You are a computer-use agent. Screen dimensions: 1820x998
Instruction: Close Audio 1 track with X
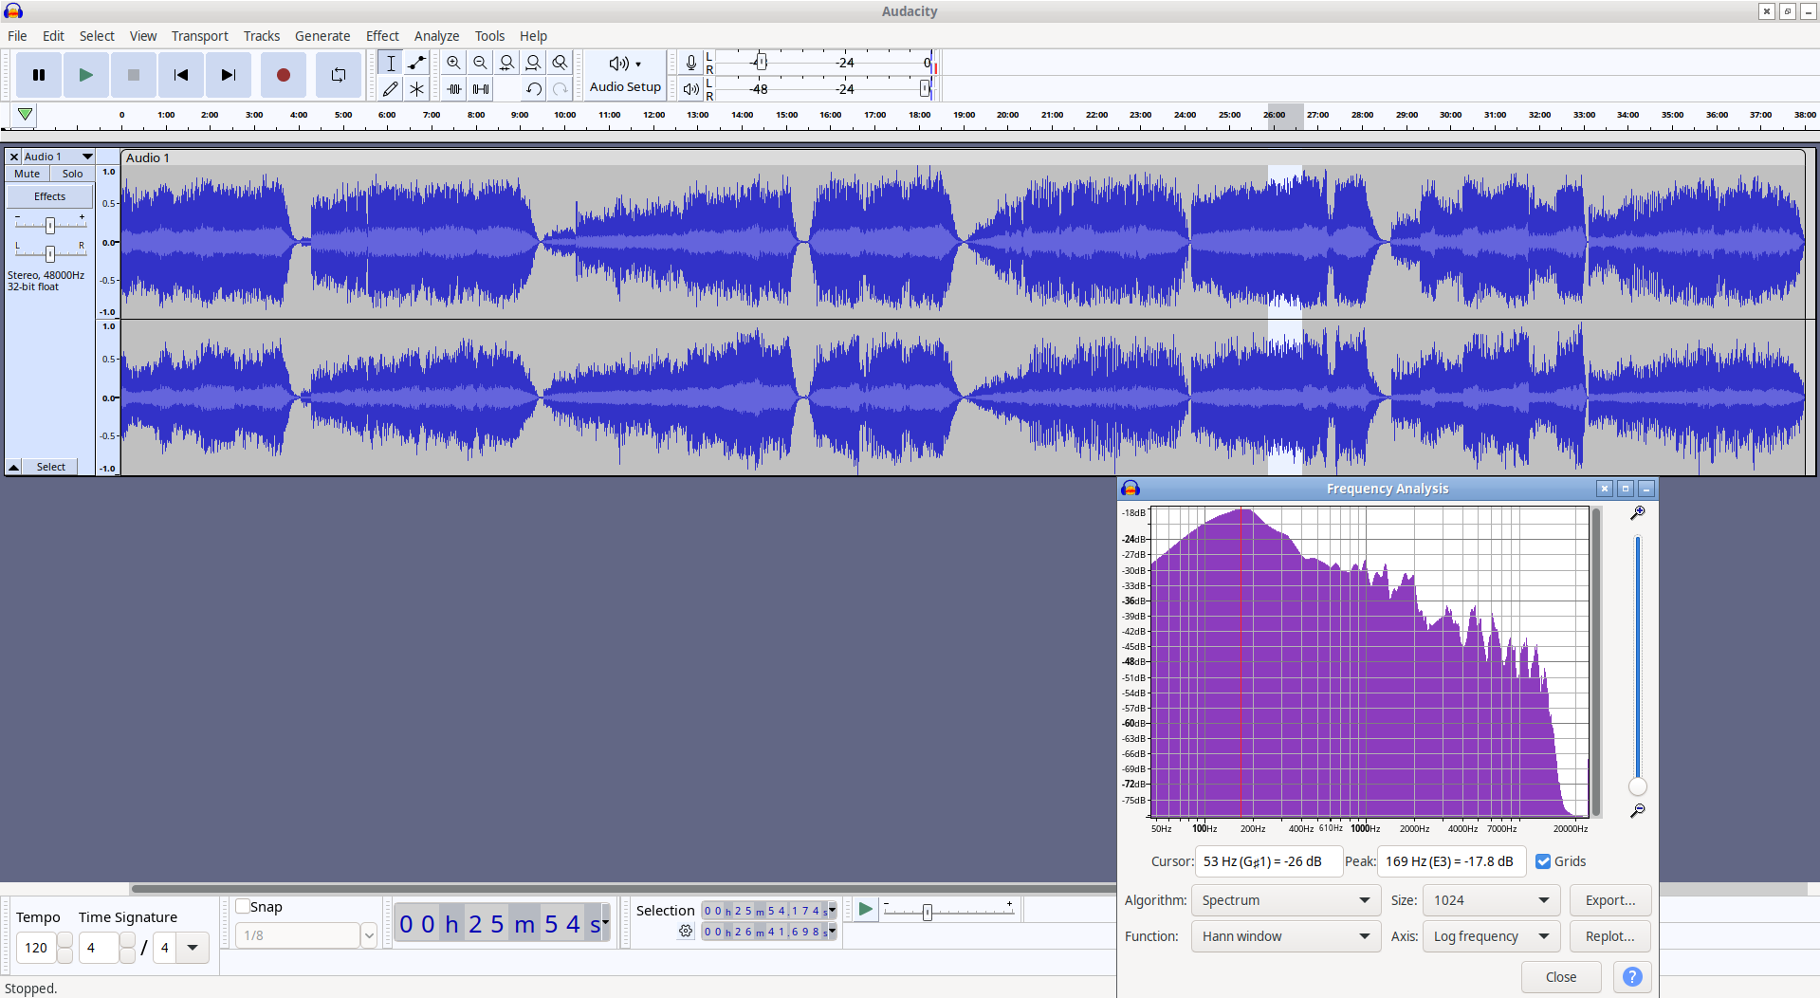coord(14,157)
